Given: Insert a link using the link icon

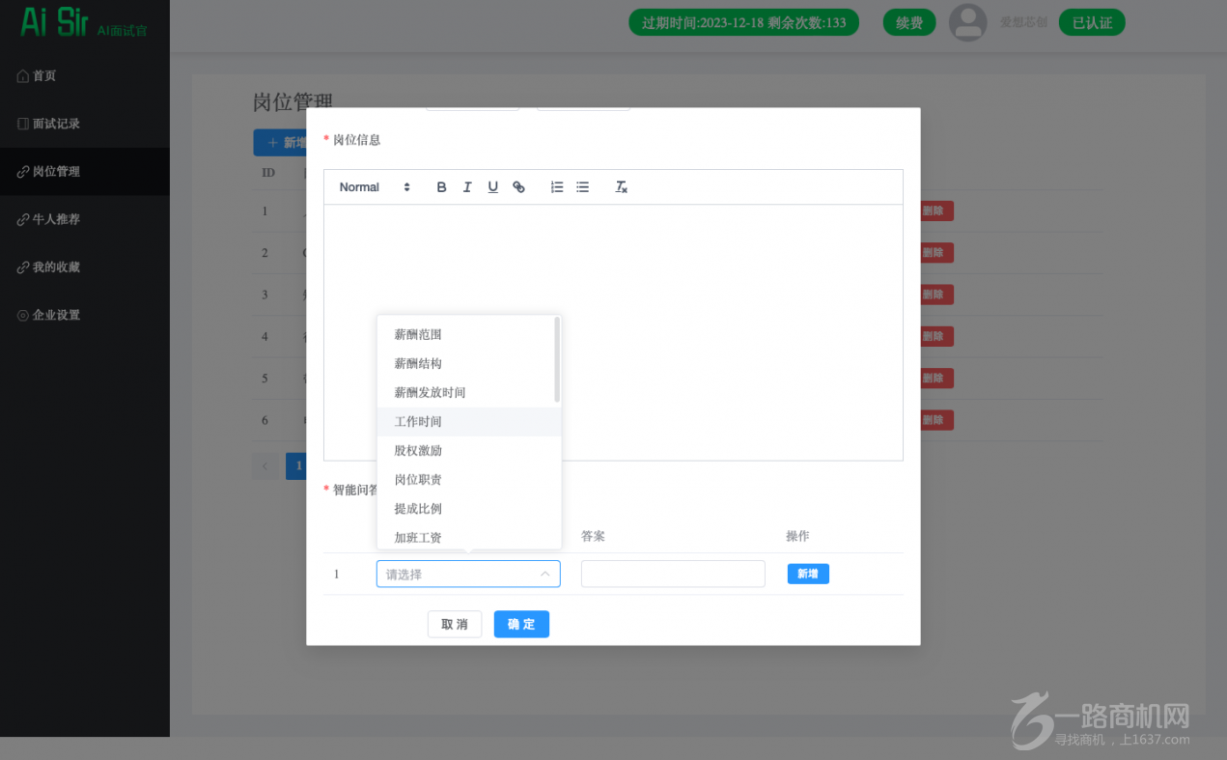Looking at the screenshot, I should click(518, 187).
